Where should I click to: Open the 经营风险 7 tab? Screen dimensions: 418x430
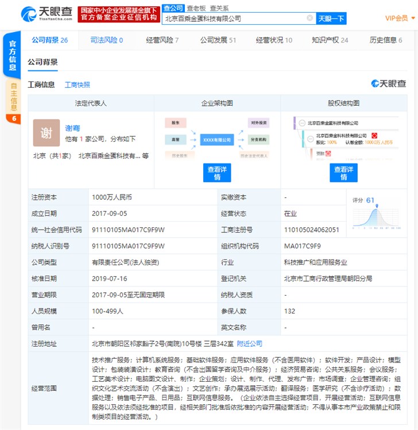pyautogui.click(x=162, y=40)
